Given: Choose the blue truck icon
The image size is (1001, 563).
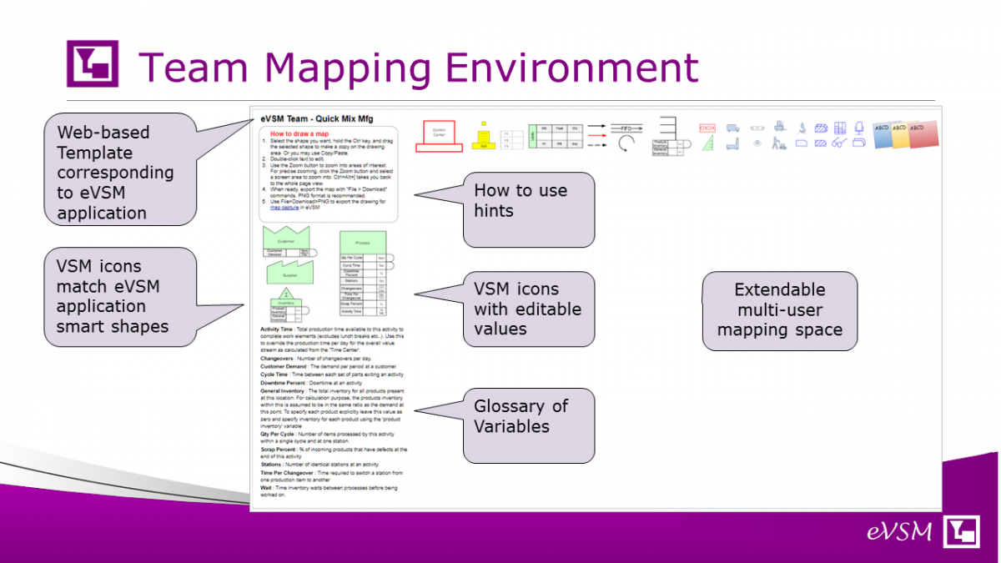Looking at the screenshot, I should (733, 128).
